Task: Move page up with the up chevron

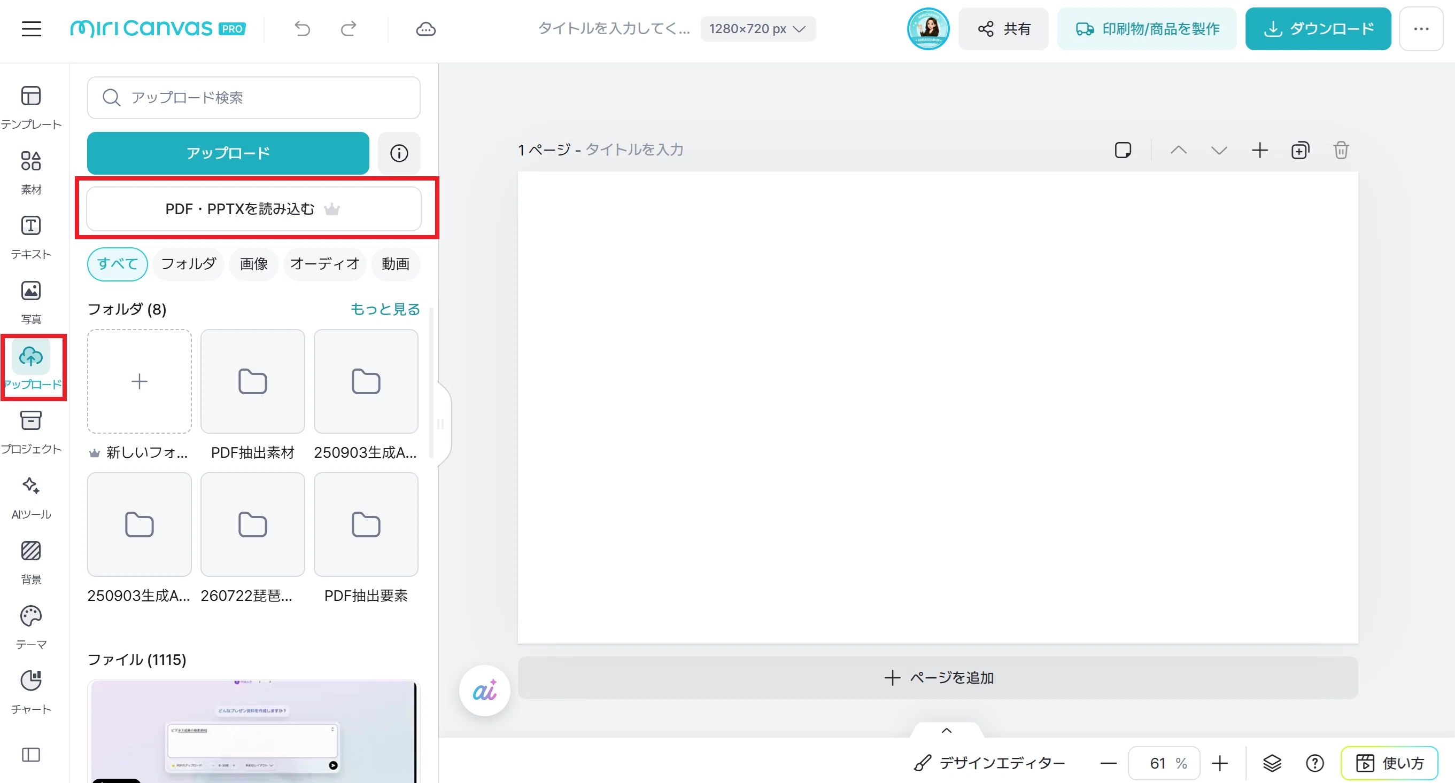Action: pos(1178,150)
